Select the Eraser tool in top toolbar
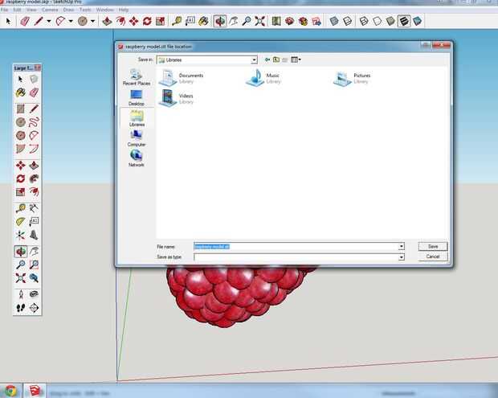 (25, 21)
